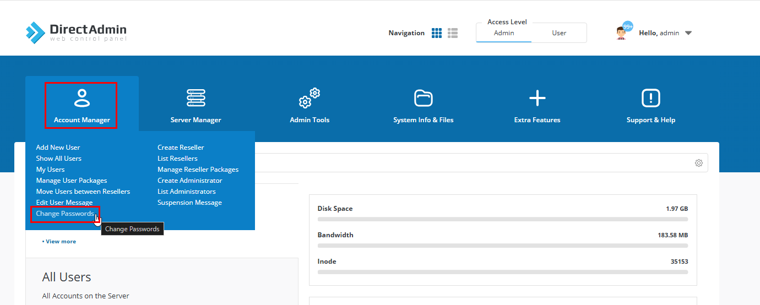Choose Create Reseller
This screenshot has width=760, height=305.
coord(181,148)
